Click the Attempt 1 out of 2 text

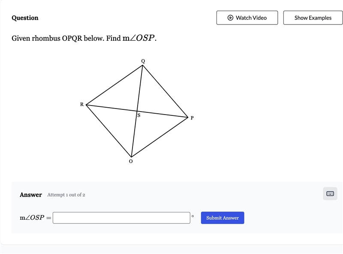pos(66,195)
